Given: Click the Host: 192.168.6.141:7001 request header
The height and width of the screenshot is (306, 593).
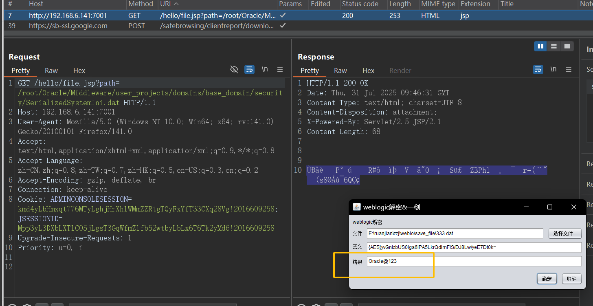Looking at the screenshot, I should click(66, 112).
